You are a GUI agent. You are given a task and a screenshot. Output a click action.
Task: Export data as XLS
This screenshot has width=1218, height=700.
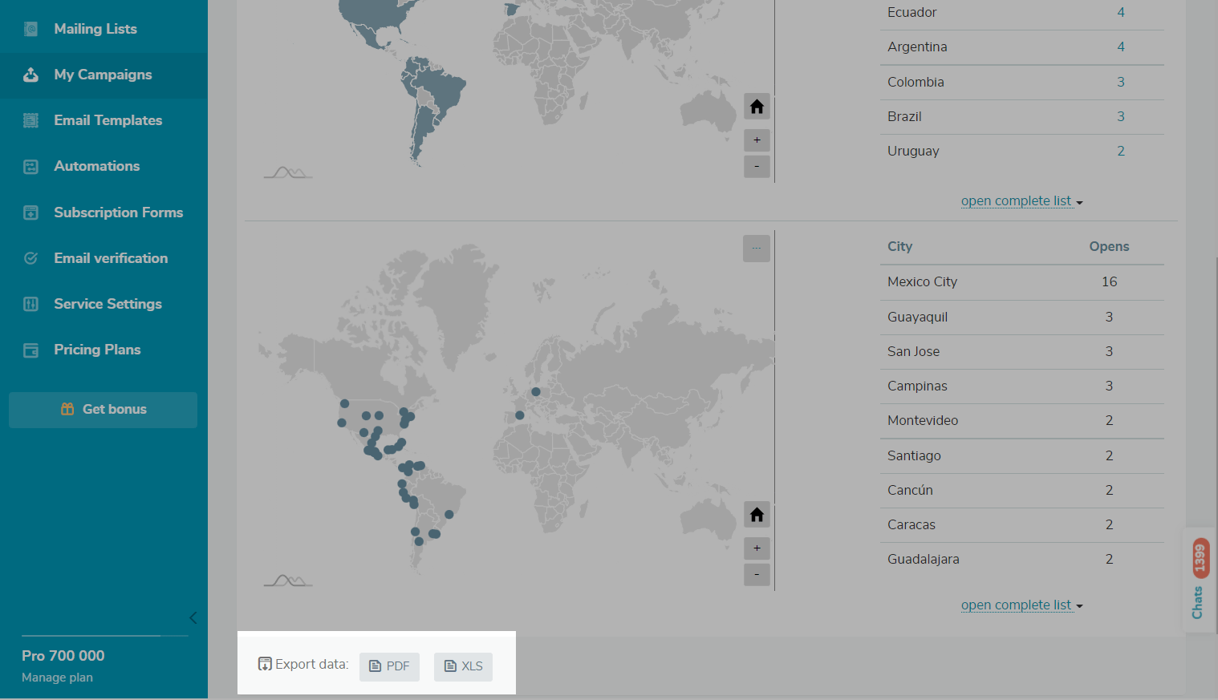tap(463, 666)
